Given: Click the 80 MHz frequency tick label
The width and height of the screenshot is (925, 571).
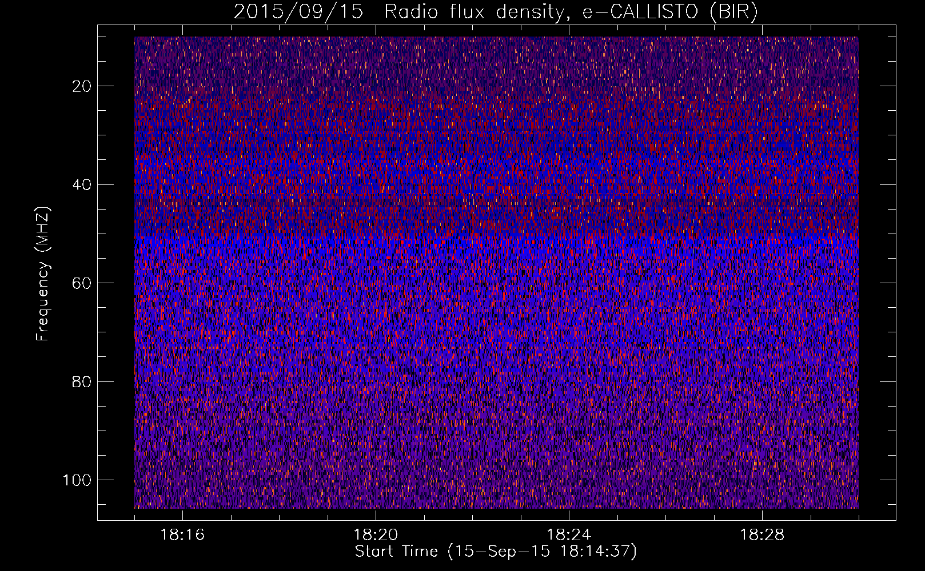Looking at the screenshot, I should [82, 382].
